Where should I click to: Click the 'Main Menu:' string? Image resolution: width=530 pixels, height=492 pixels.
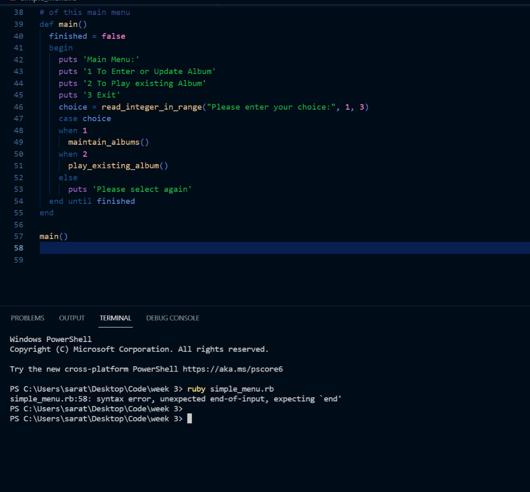[x=111, y=60]
